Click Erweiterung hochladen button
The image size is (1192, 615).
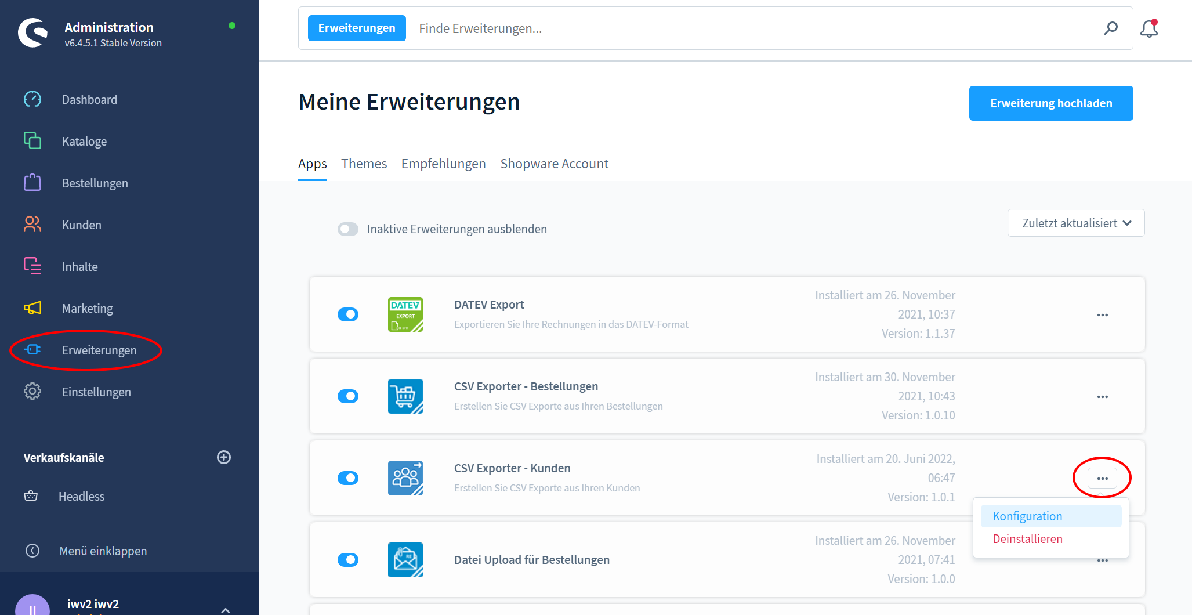(1050, 103)
